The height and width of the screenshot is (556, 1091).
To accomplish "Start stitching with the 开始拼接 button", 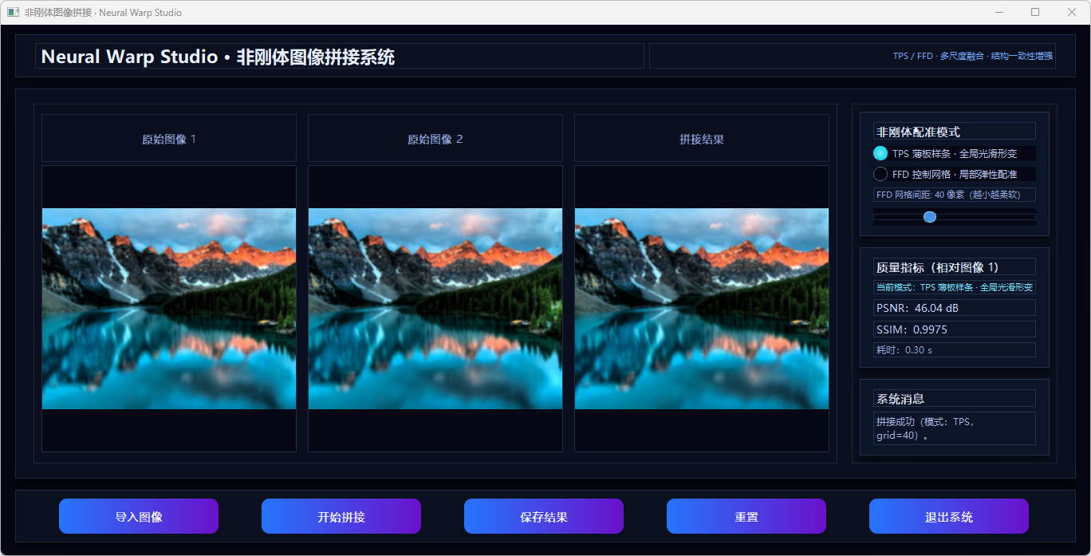I will tap(341, 516).
